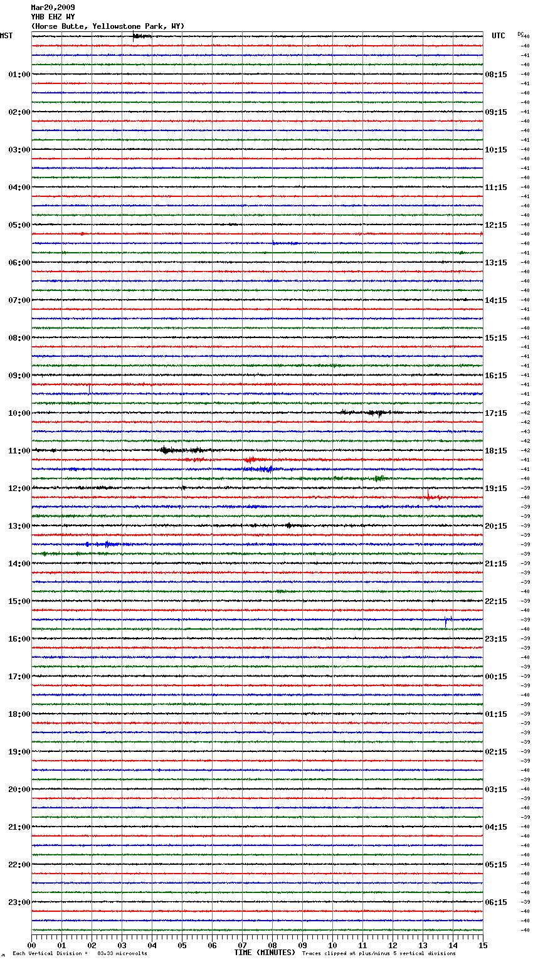Click the 18:15 UTC time label
Viewport: 533px width, 962px height.
496,451
